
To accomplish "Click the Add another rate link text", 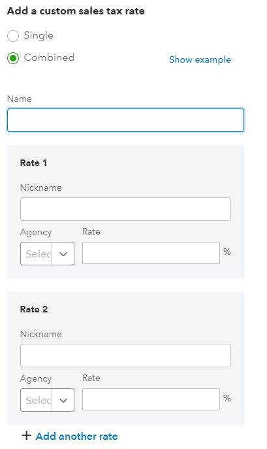I will (x=76, y=436).
